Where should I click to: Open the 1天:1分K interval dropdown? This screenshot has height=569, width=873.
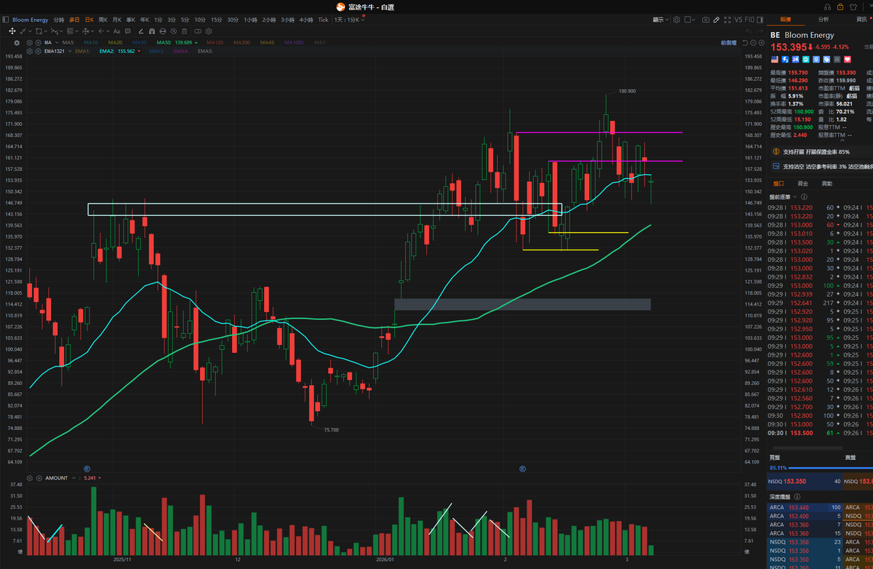[350, 20]
